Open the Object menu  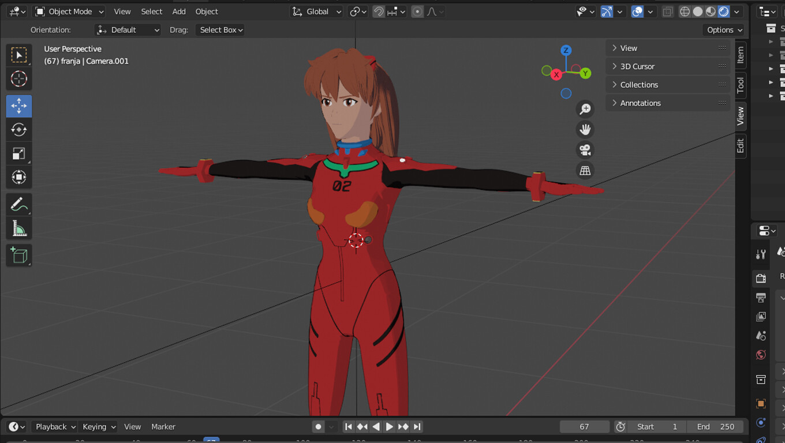(x=206, y=12)
